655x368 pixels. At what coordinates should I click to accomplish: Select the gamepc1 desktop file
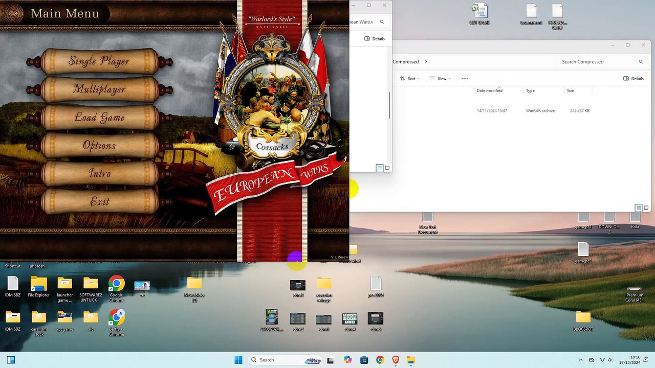583,221
